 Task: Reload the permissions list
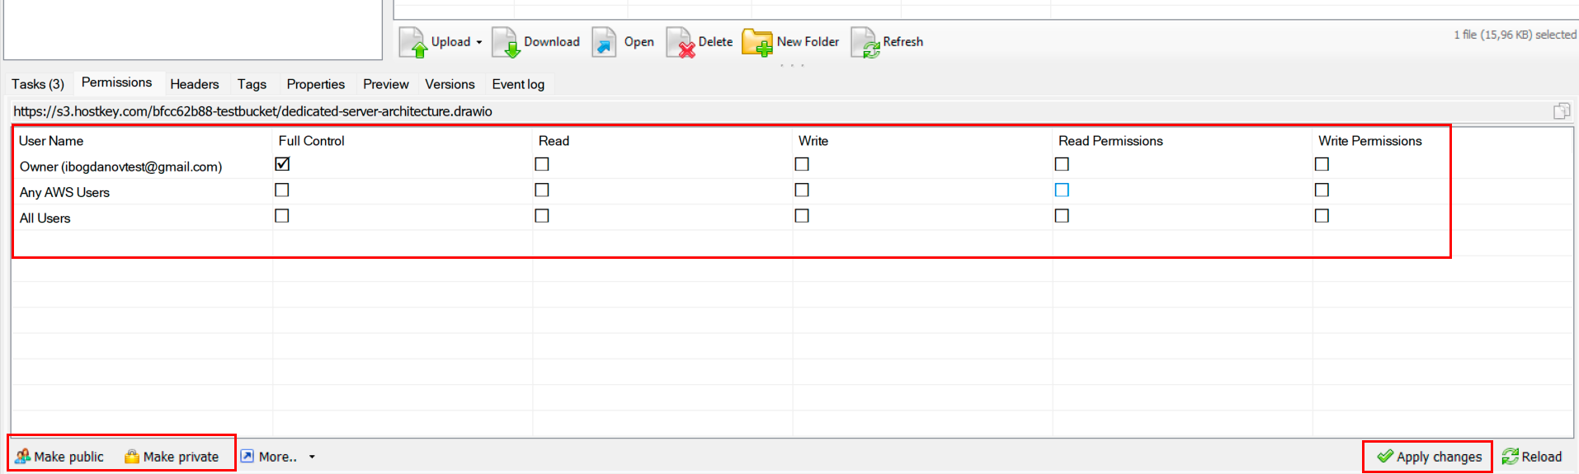pos(1532,457)
